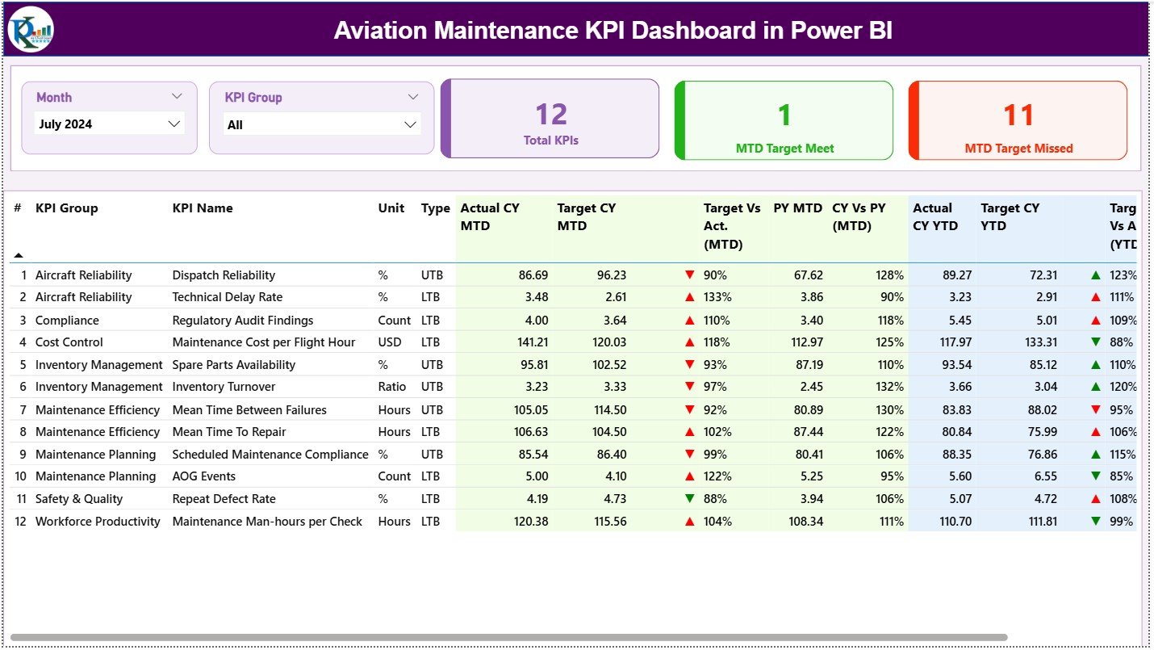Collapse the KPI Group slicer header chevron

(x=414, y=96)
